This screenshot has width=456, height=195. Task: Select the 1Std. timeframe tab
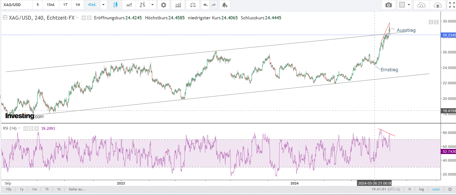pyautogui.click(x=51, y=5)
